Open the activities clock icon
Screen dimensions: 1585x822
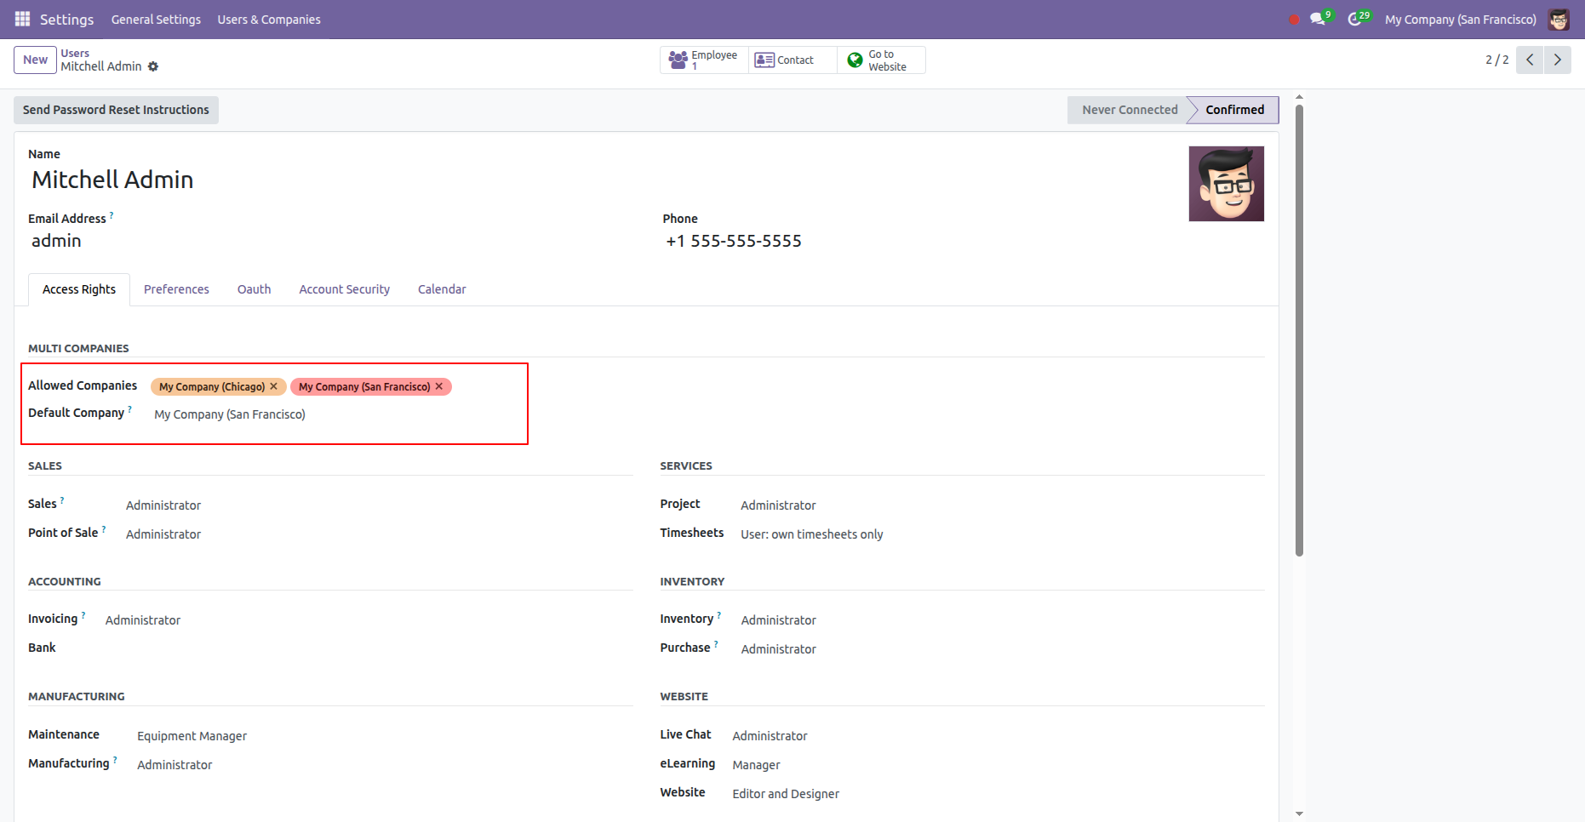pos(1354,20)
